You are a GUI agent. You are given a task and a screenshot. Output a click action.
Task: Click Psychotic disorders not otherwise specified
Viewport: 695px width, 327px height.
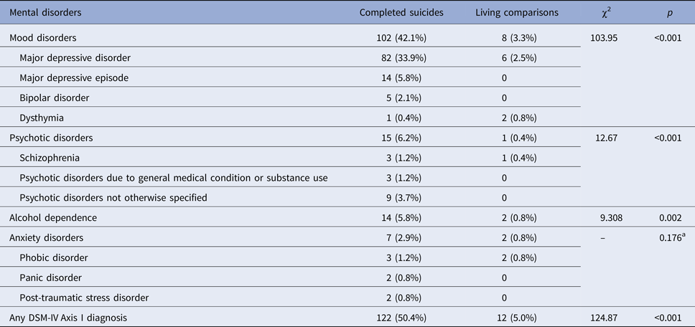coord(113,196)
